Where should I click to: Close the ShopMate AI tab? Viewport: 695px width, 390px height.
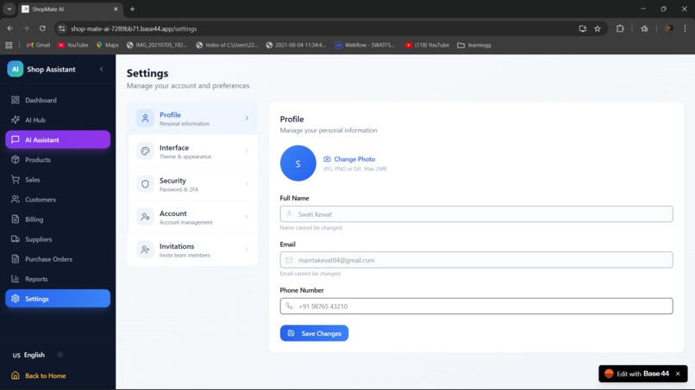coord(116,9)
